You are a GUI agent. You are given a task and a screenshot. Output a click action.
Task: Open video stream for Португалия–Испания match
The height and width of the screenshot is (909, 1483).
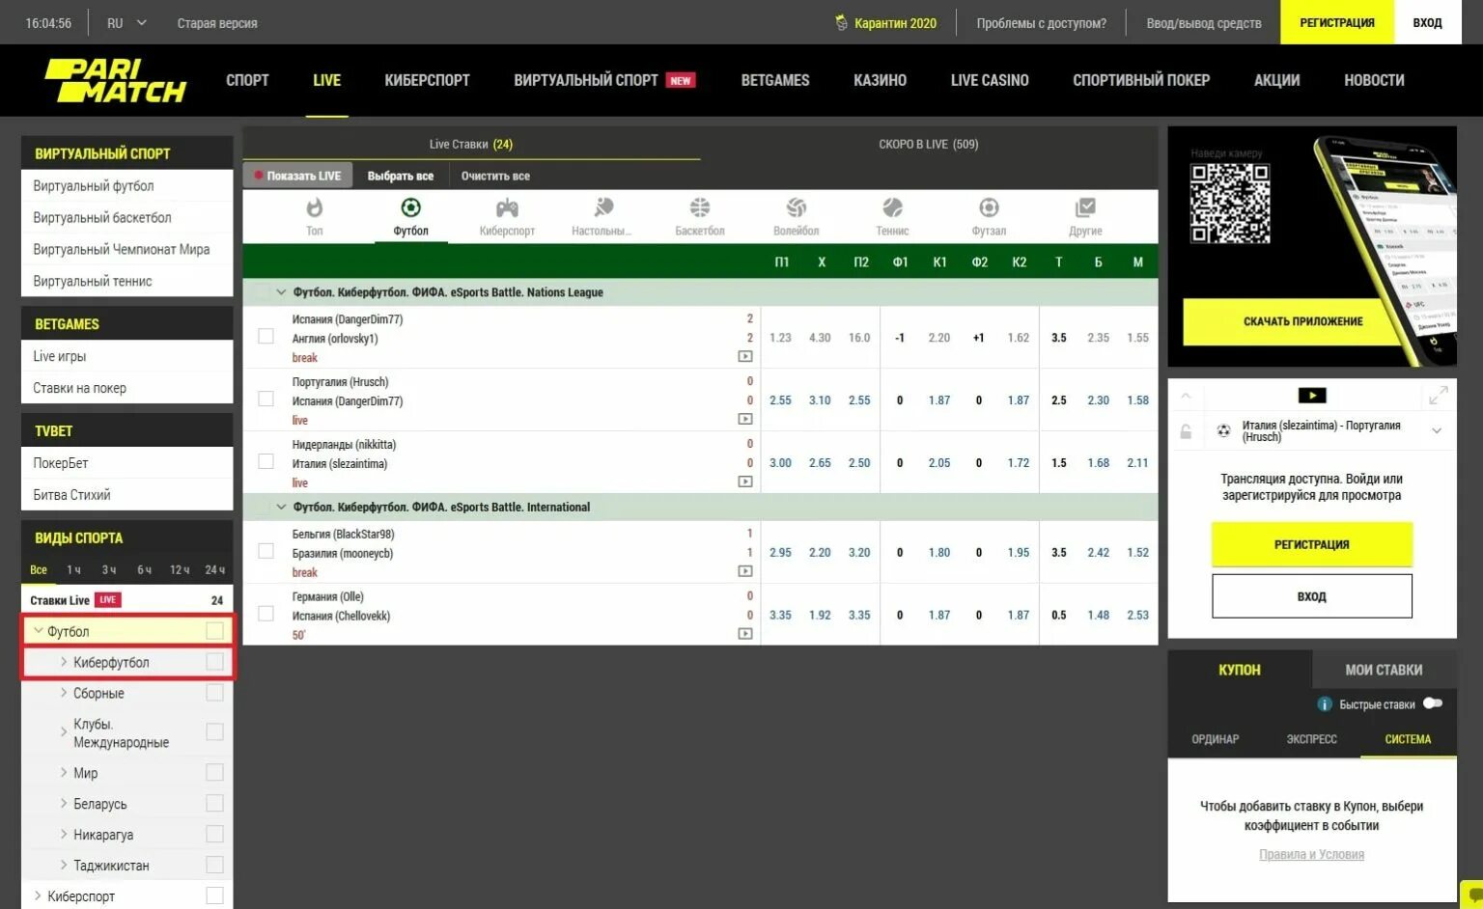click(x=745, y=420)
